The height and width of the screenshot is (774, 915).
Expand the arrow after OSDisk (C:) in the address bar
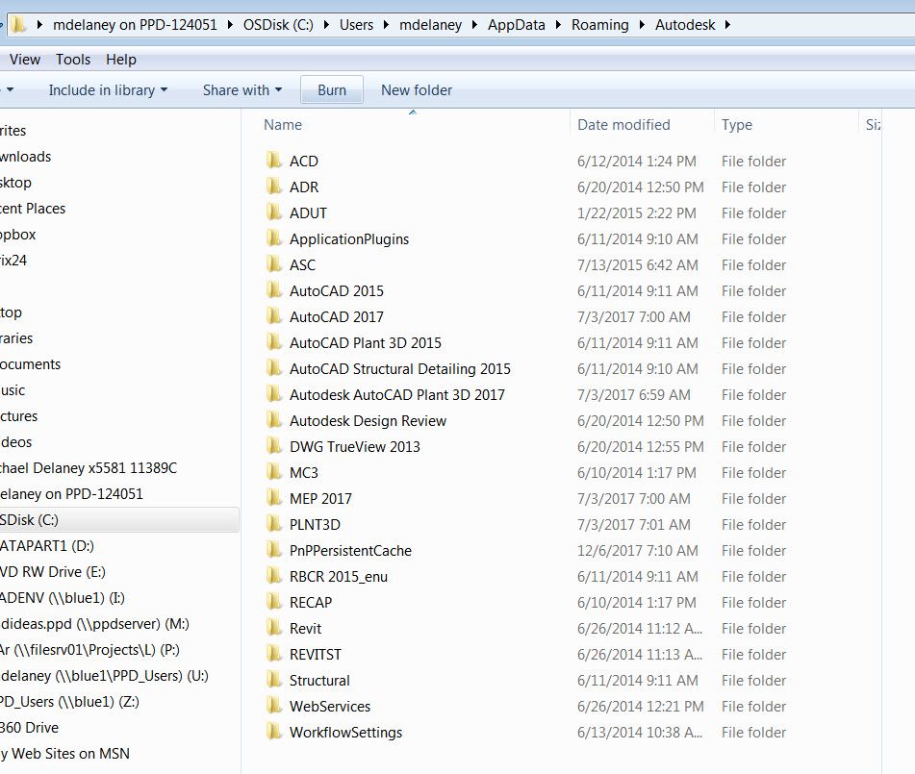pos(326,24)
